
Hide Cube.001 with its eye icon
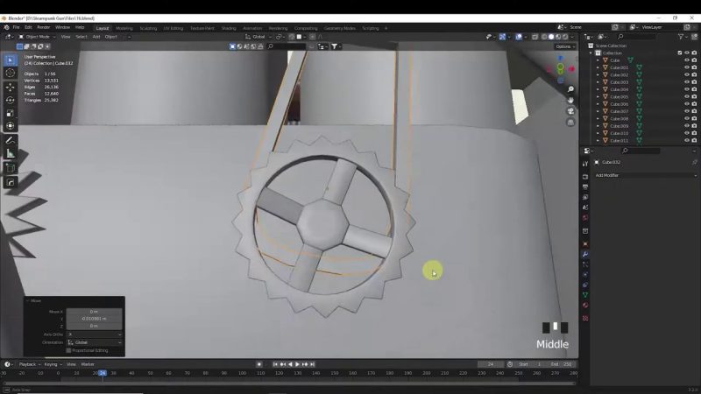[686, 67]
